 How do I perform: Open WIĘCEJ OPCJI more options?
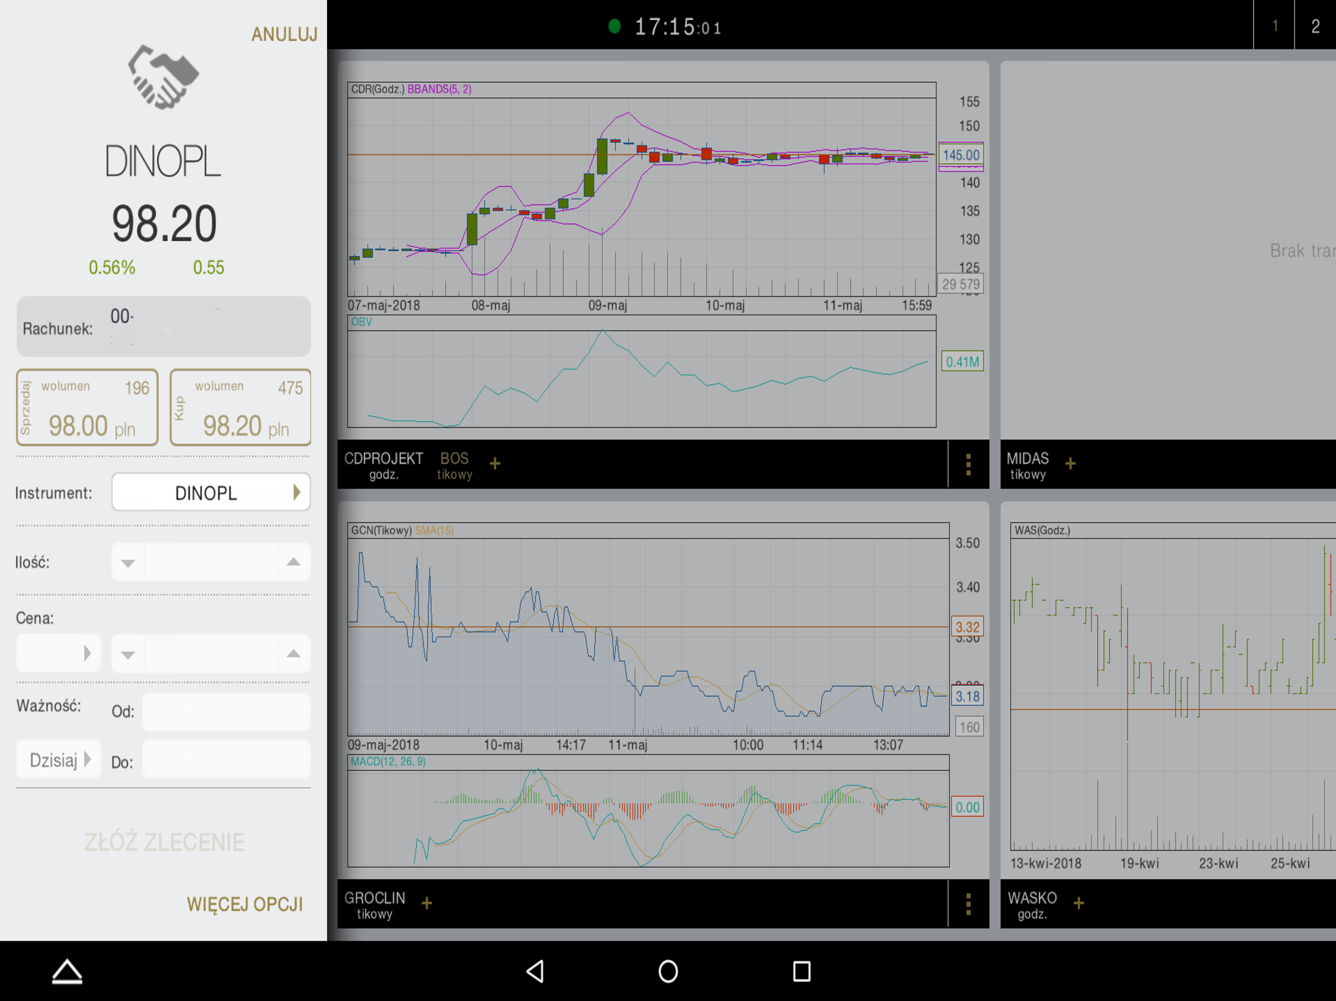[245, 904]
